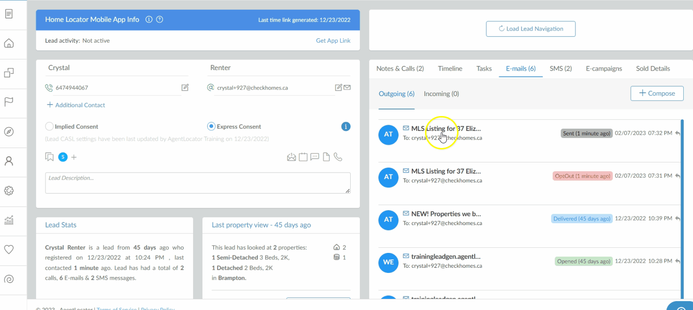Viewport: 693px width, 310px height.
Task: Reply to the OptOut email from 07:31 PM
Action: [678, 176]
